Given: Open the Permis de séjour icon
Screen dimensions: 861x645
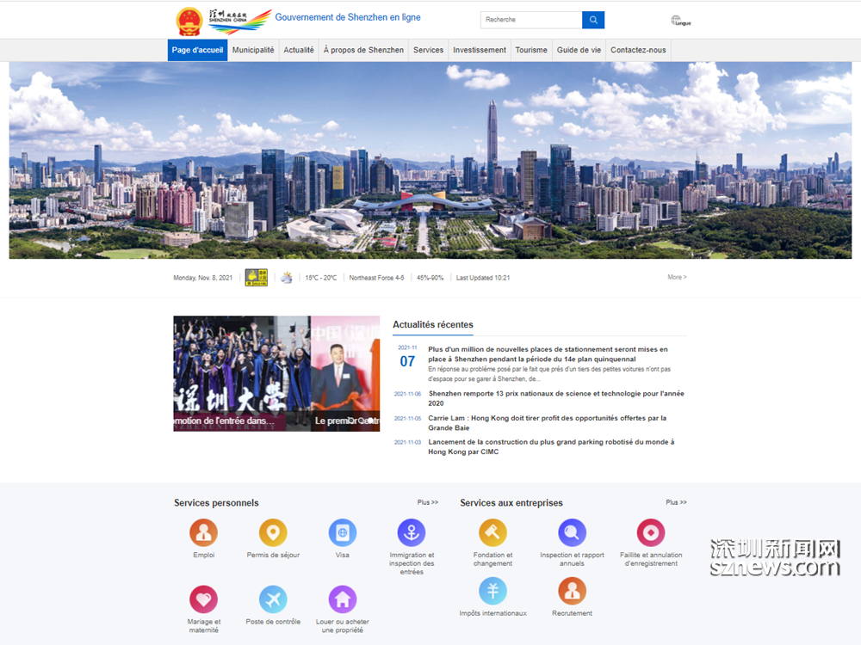Looking at the screenshot, I should [273, 532].
